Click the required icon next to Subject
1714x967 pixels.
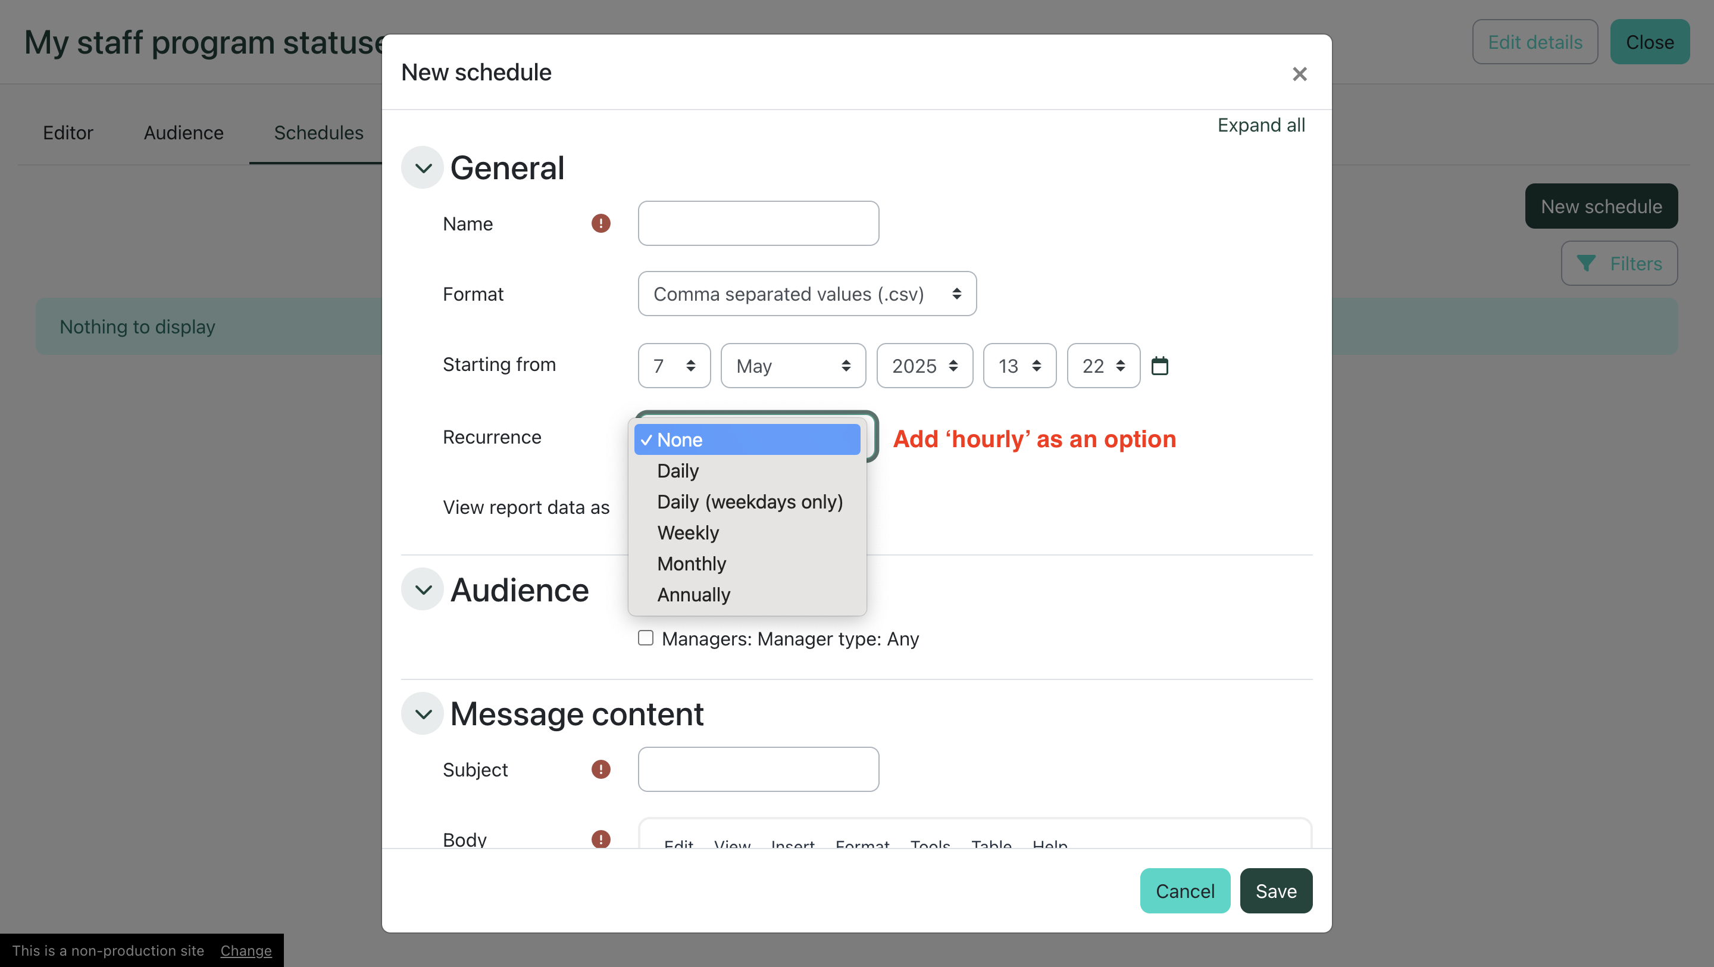tap(600, 769)
